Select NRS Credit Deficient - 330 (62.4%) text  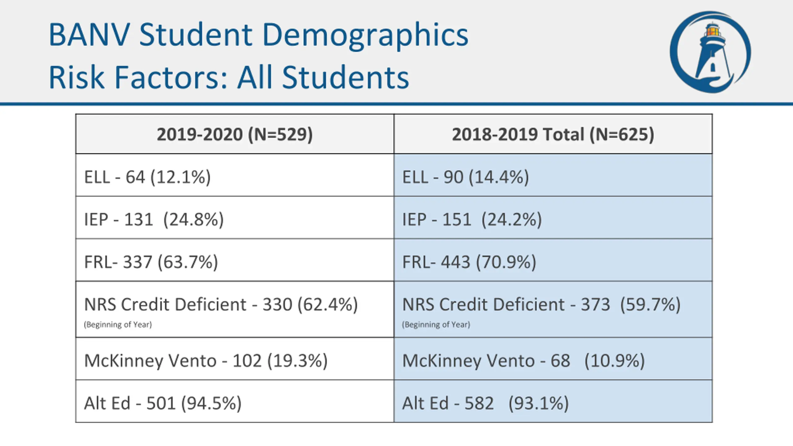click(221, 304)
